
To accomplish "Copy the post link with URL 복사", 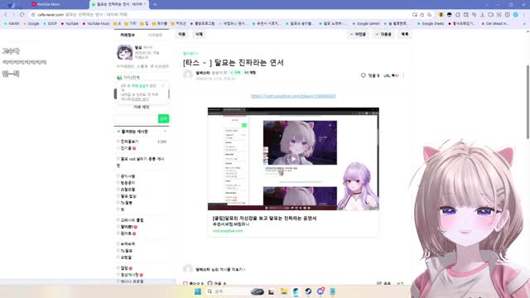I will (x=391, y=75).
